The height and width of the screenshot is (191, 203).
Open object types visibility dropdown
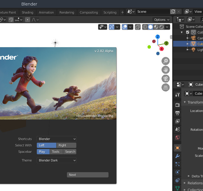tap(103, 27)
